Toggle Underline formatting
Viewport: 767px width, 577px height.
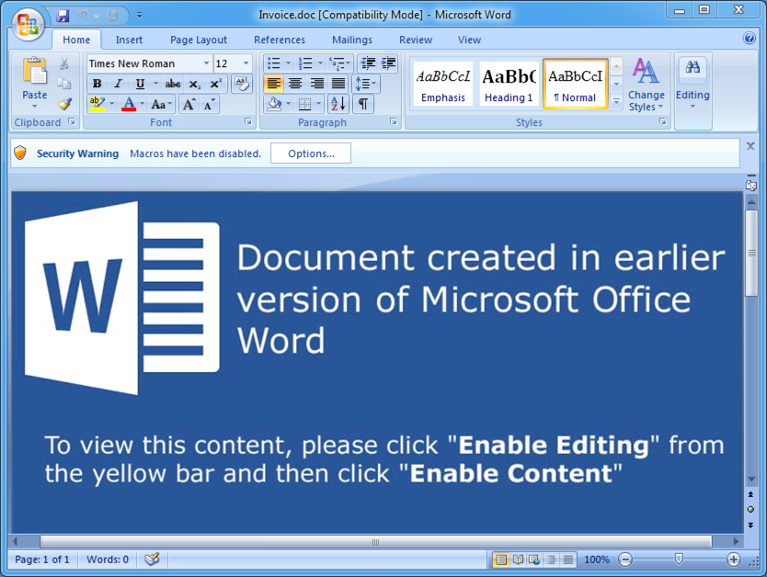pyautogui.click(x=140, y=84)
